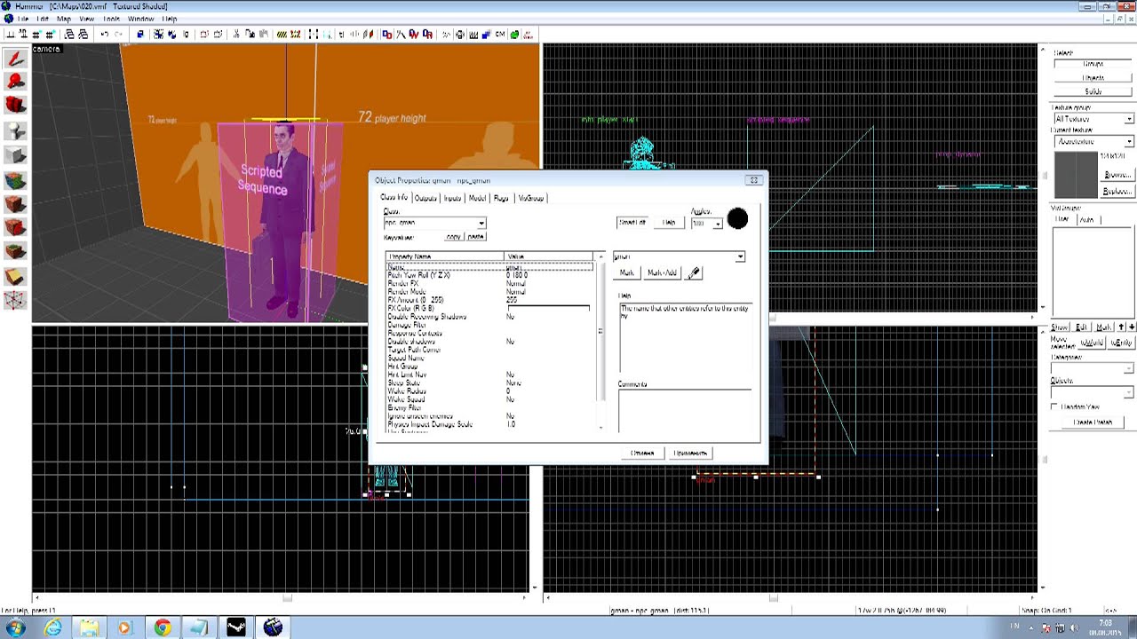The image size is (1137, 639).
Task: Click the Undo arrow in toolbar
Action: pyautogui.click(x=105, y=34)
